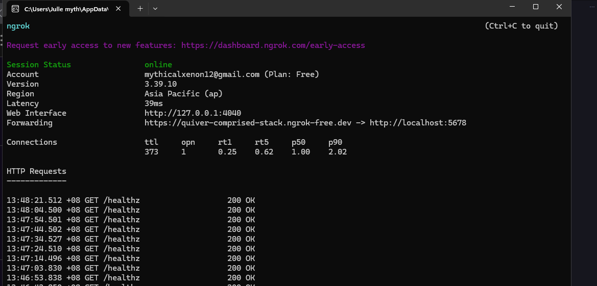Click the 'Connections' label
The image size is (597, 286).
coord(32,142)
